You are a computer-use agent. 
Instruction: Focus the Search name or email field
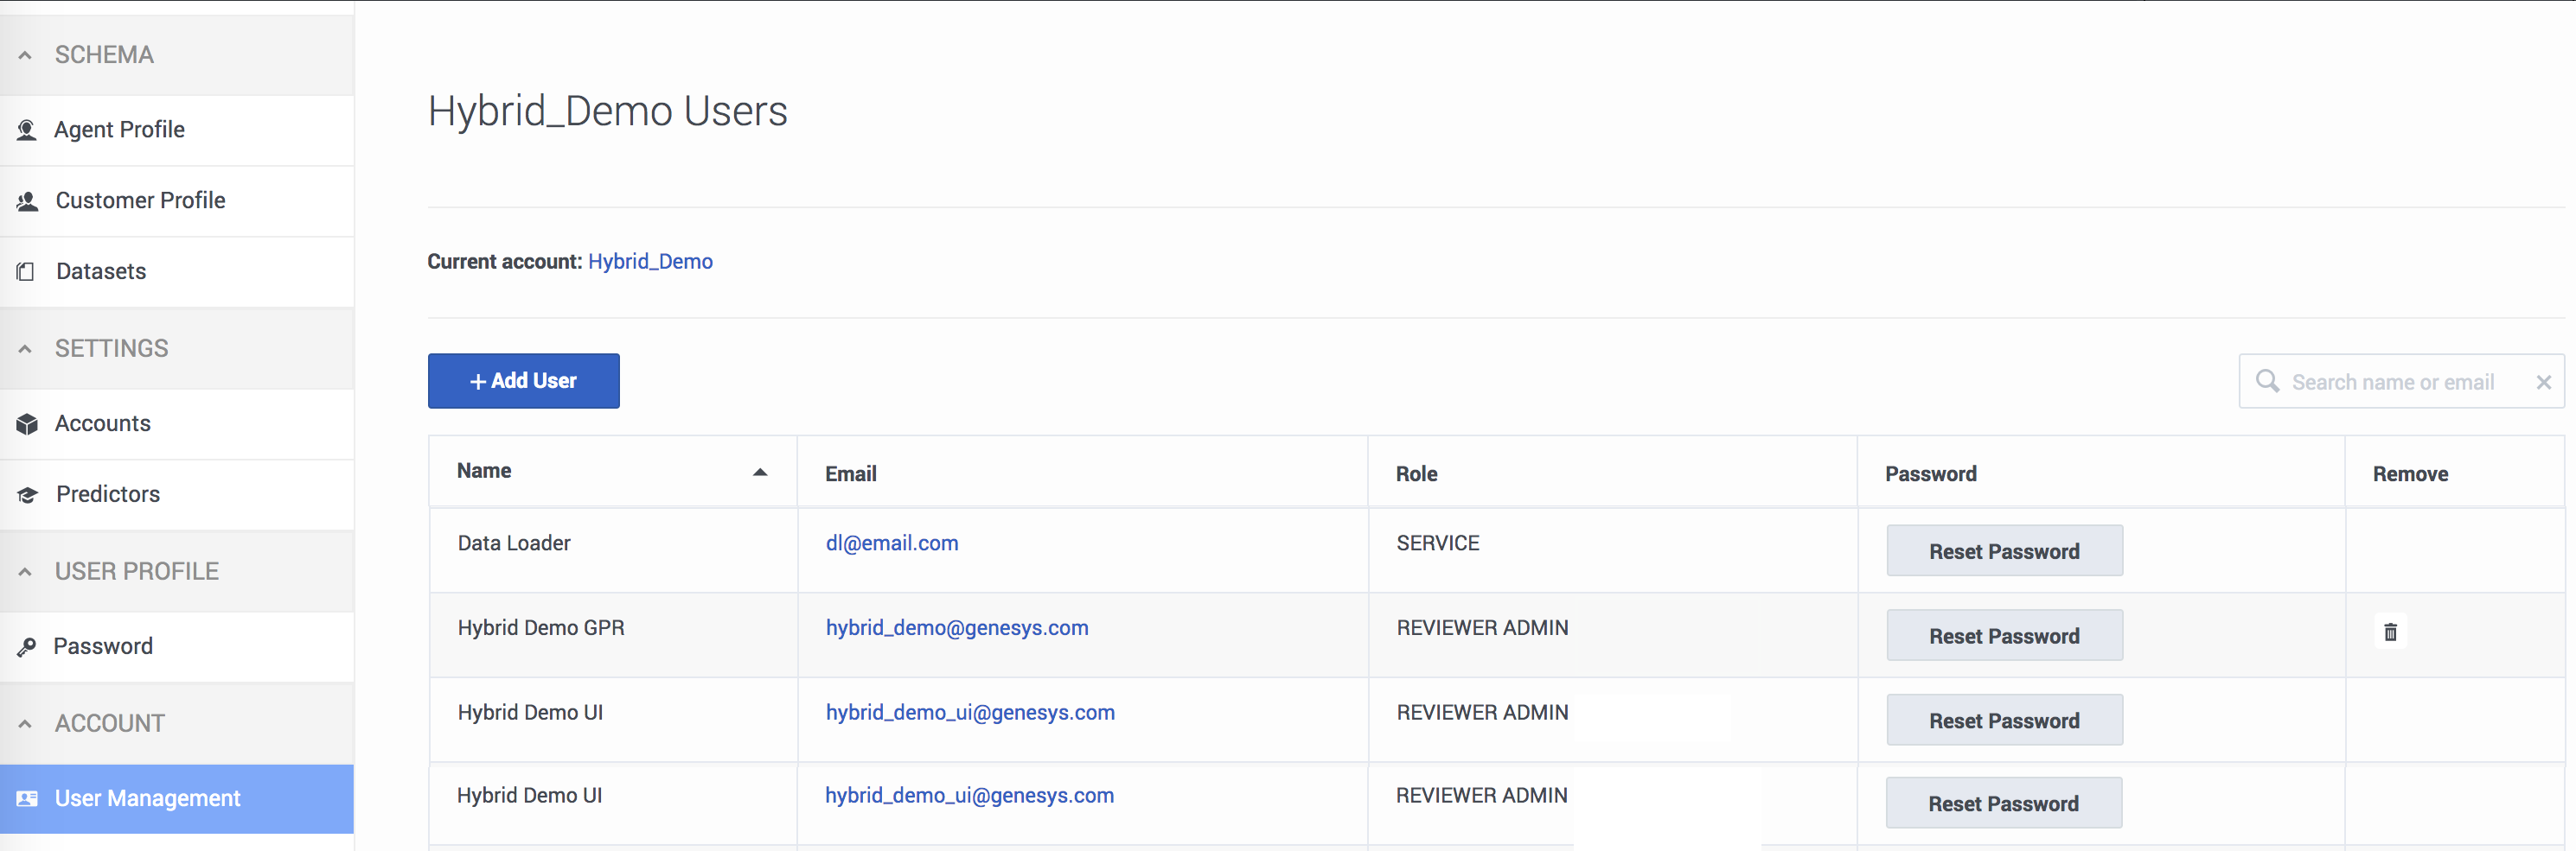tap(2402, 382)
